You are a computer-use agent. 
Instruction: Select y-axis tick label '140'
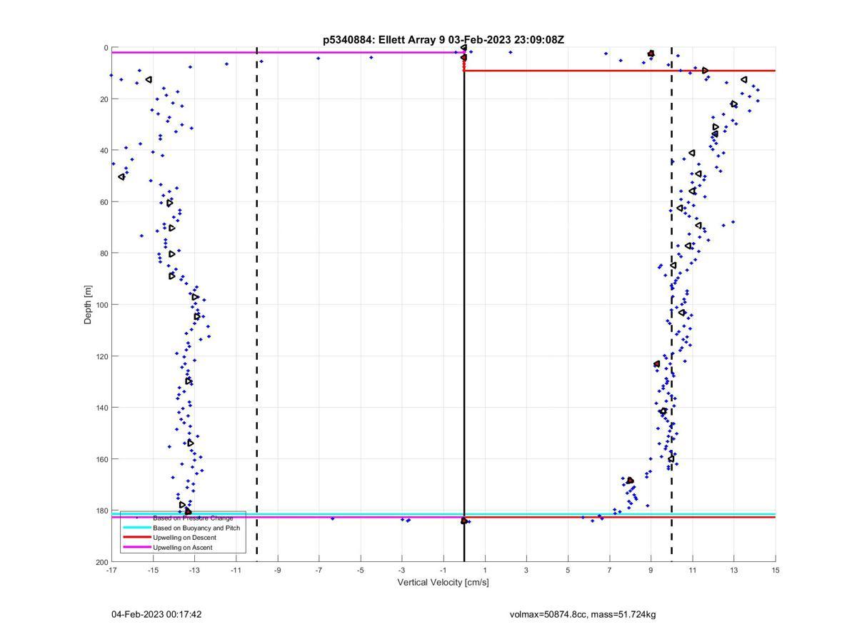tap(102, 408)
